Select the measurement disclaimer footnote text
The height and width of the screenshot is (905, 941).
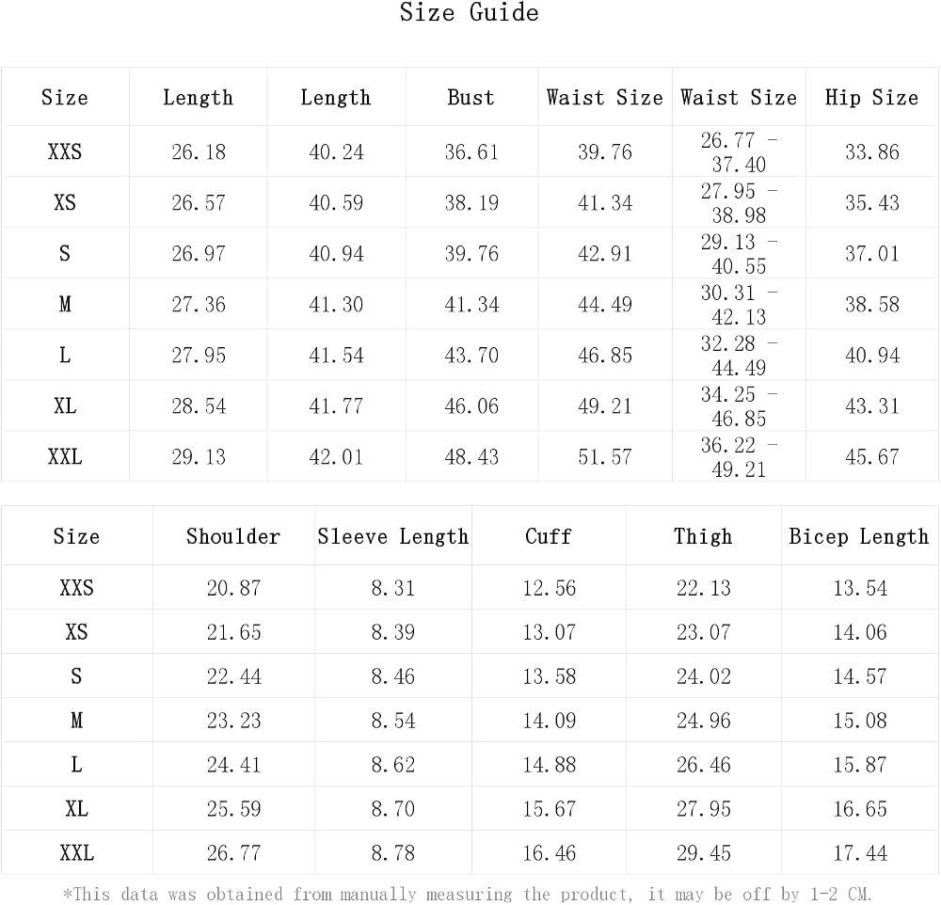[468, 894]
